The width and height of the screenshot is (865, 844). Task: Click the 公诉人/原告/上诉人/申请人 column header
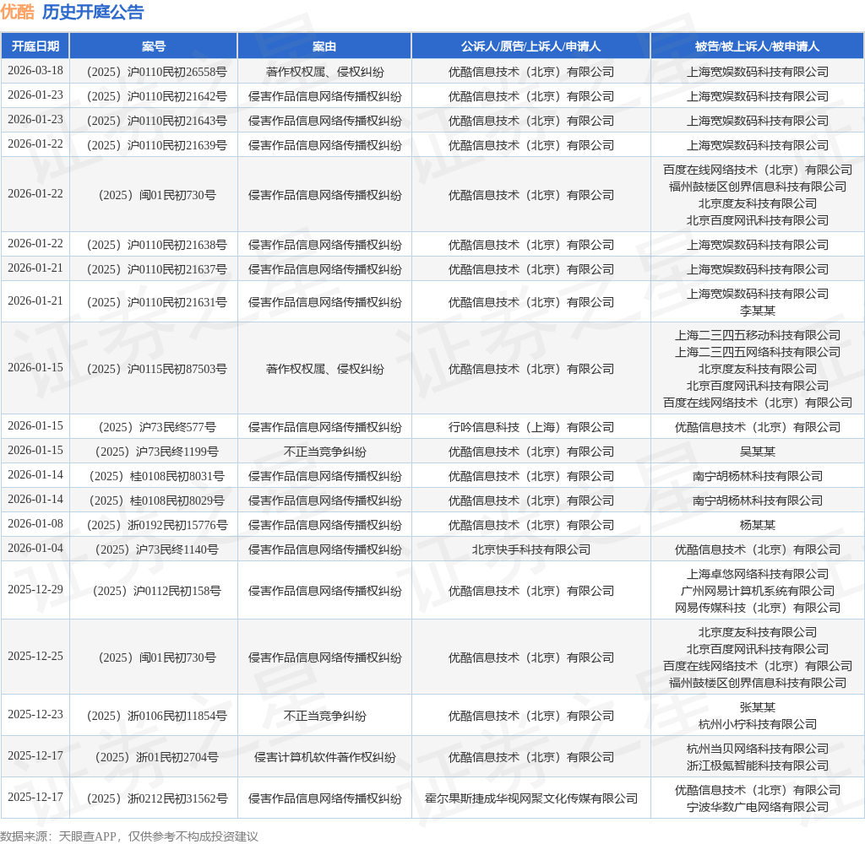(530, 46)
